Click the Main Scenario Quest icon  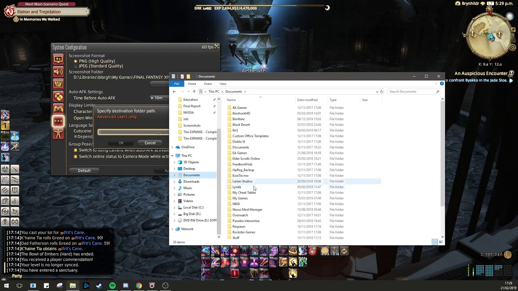tap(10, 12)
